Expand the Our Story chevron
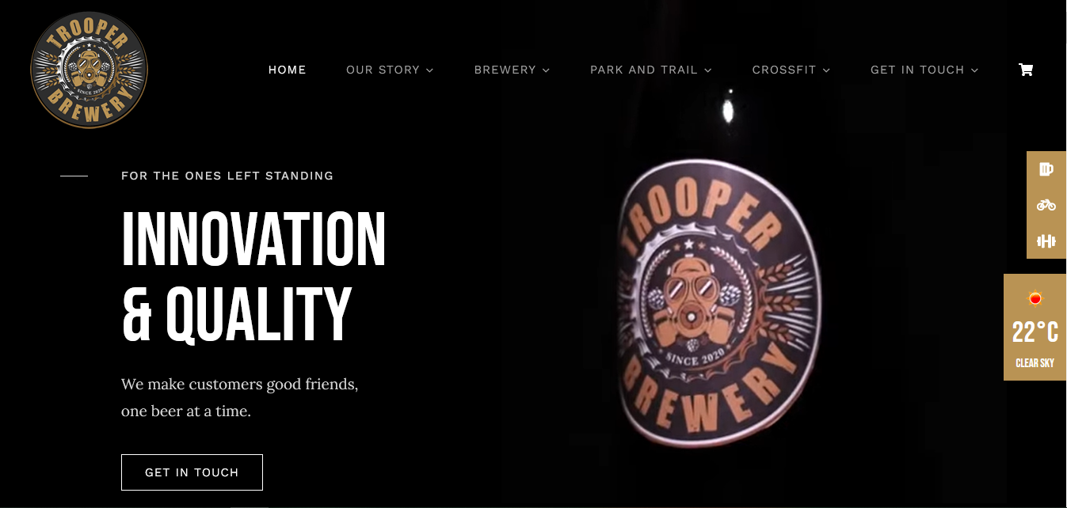The height and width of the screenshot is (508, 1067). (x=430, y=70)
